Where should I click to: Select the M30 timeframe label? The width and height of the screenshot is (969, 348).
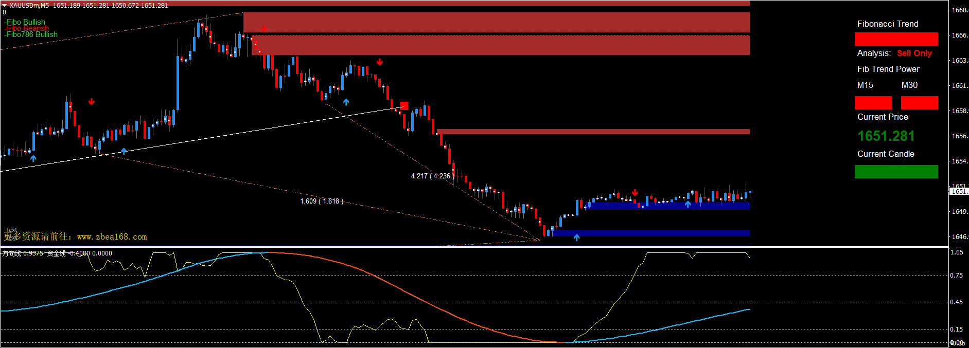[909, 85]
